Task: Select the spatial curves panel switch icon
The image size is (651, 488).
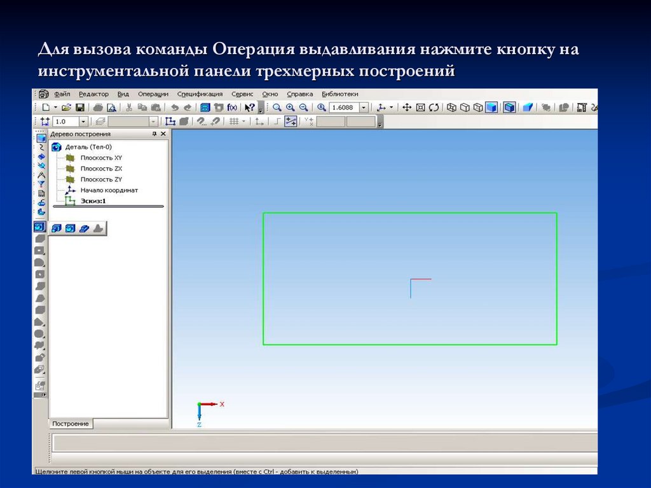Action: (x=41, y=147)
